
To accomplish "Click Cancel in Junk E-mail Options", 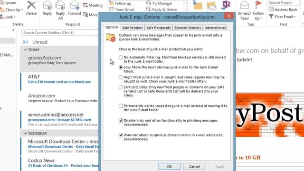I will tap(194, 166).
